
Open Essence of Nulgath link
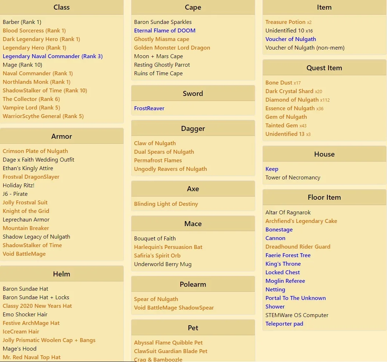click(x=290, y=108)
